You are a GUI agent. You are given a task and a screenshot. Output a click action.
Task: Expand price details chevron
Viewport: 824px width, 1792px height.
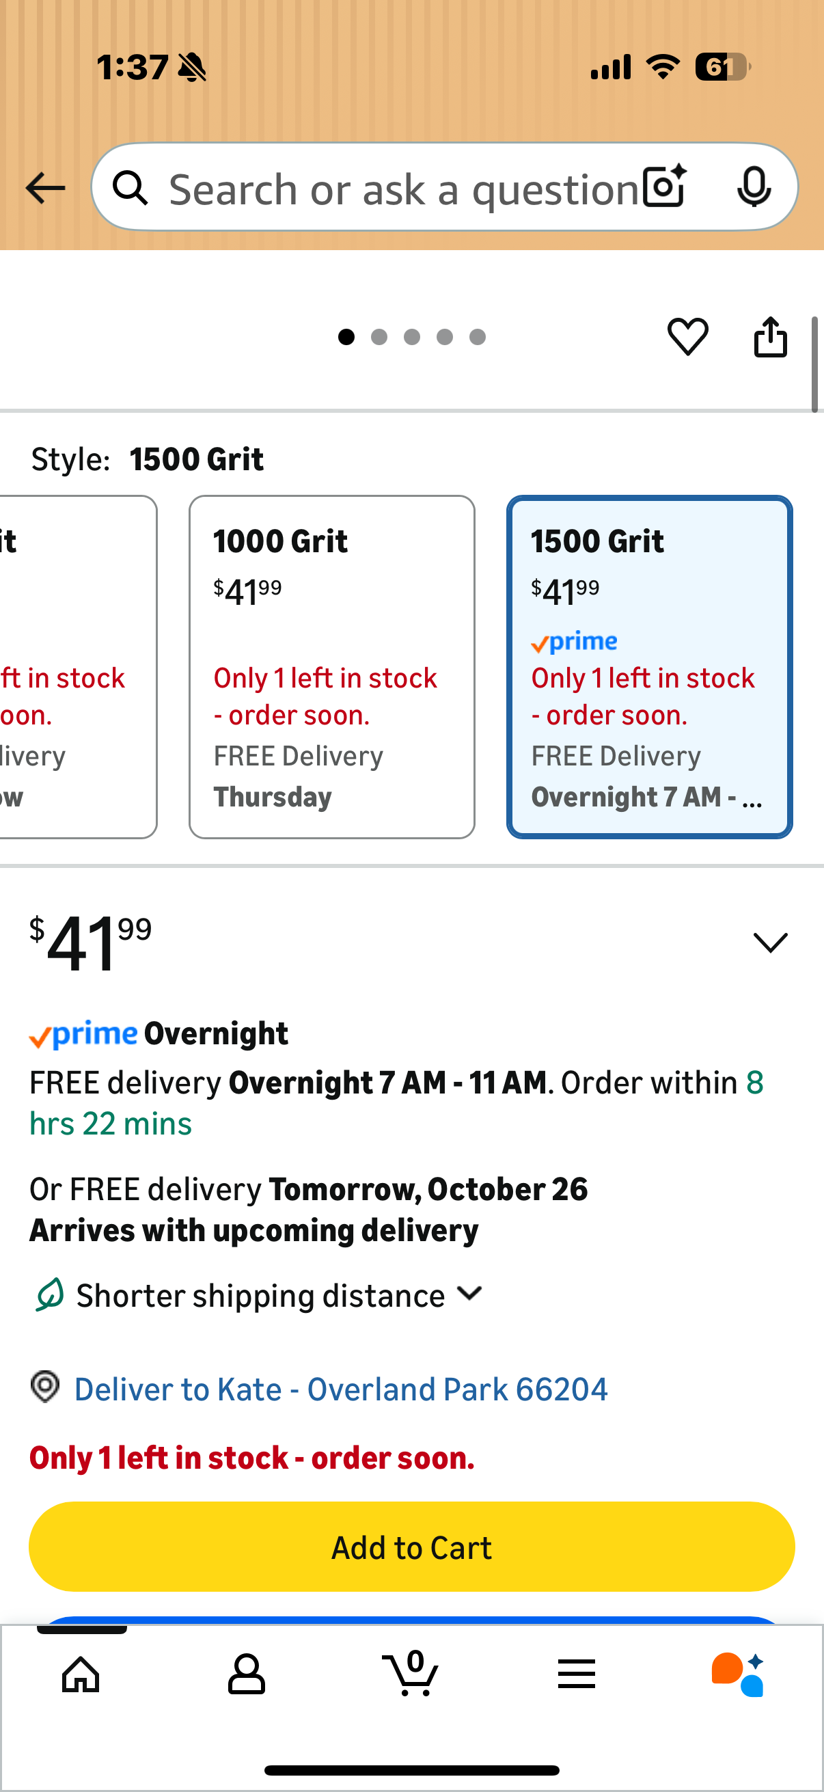click(771, 942)
